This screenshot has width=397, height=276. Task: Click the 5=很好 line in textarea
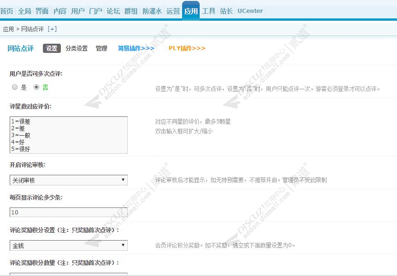point(20,149)
